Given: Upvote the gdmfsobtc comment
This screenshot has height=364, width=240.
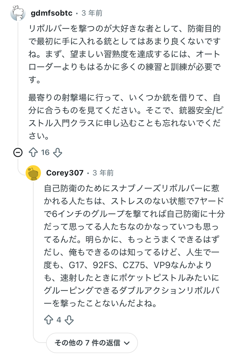Looking at the screenshot, I should [x=33, y=152].
